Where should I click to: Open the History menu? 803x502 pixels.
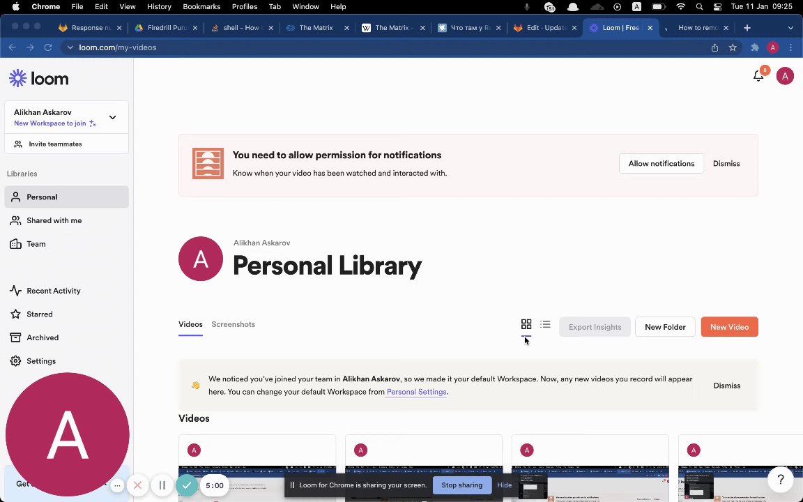pos(159,7)
